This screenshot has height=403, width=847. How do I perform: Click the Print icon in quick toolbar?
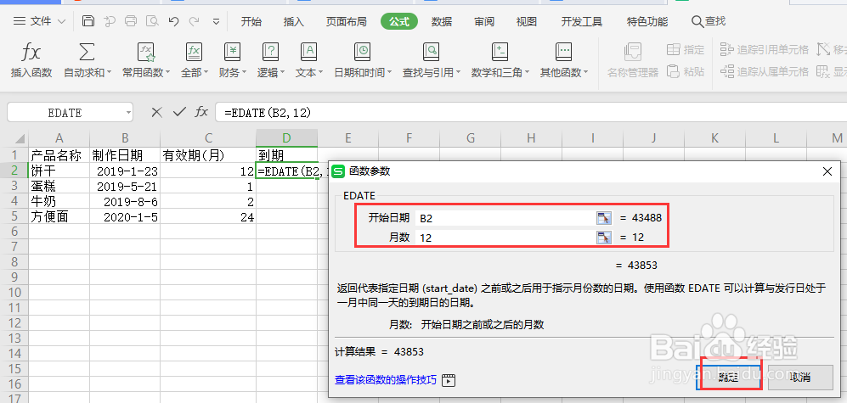(131, 21)
